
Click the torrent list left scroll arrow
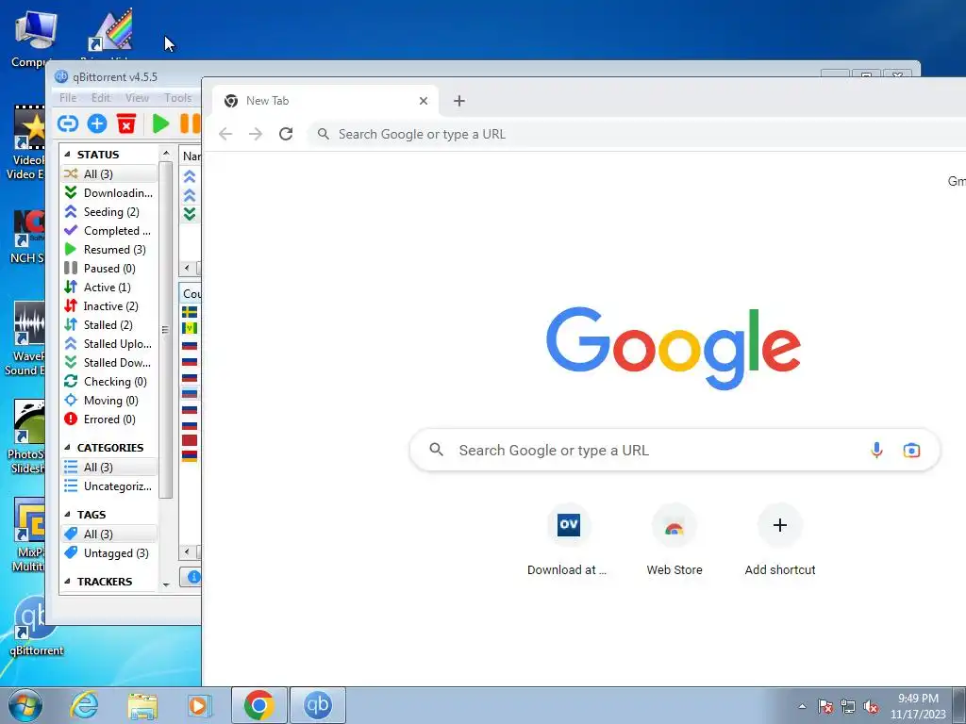click(x=188, y=269)
